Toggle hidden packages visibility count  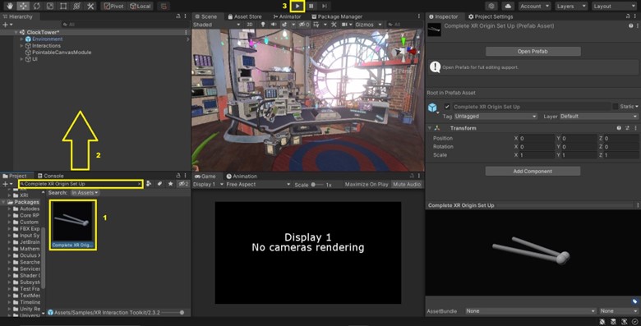pyautogui.click(x=183, y=184)
